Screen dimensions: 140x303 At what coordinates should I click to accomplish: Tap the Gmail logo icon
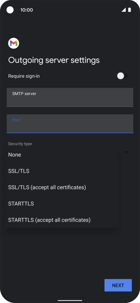pyautogui.click(x=13, y=43)
